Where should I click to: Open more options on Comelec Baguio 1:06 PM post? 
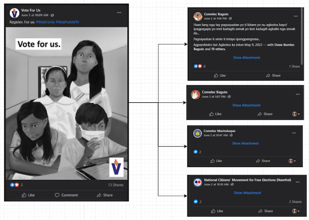click(296, 16)
